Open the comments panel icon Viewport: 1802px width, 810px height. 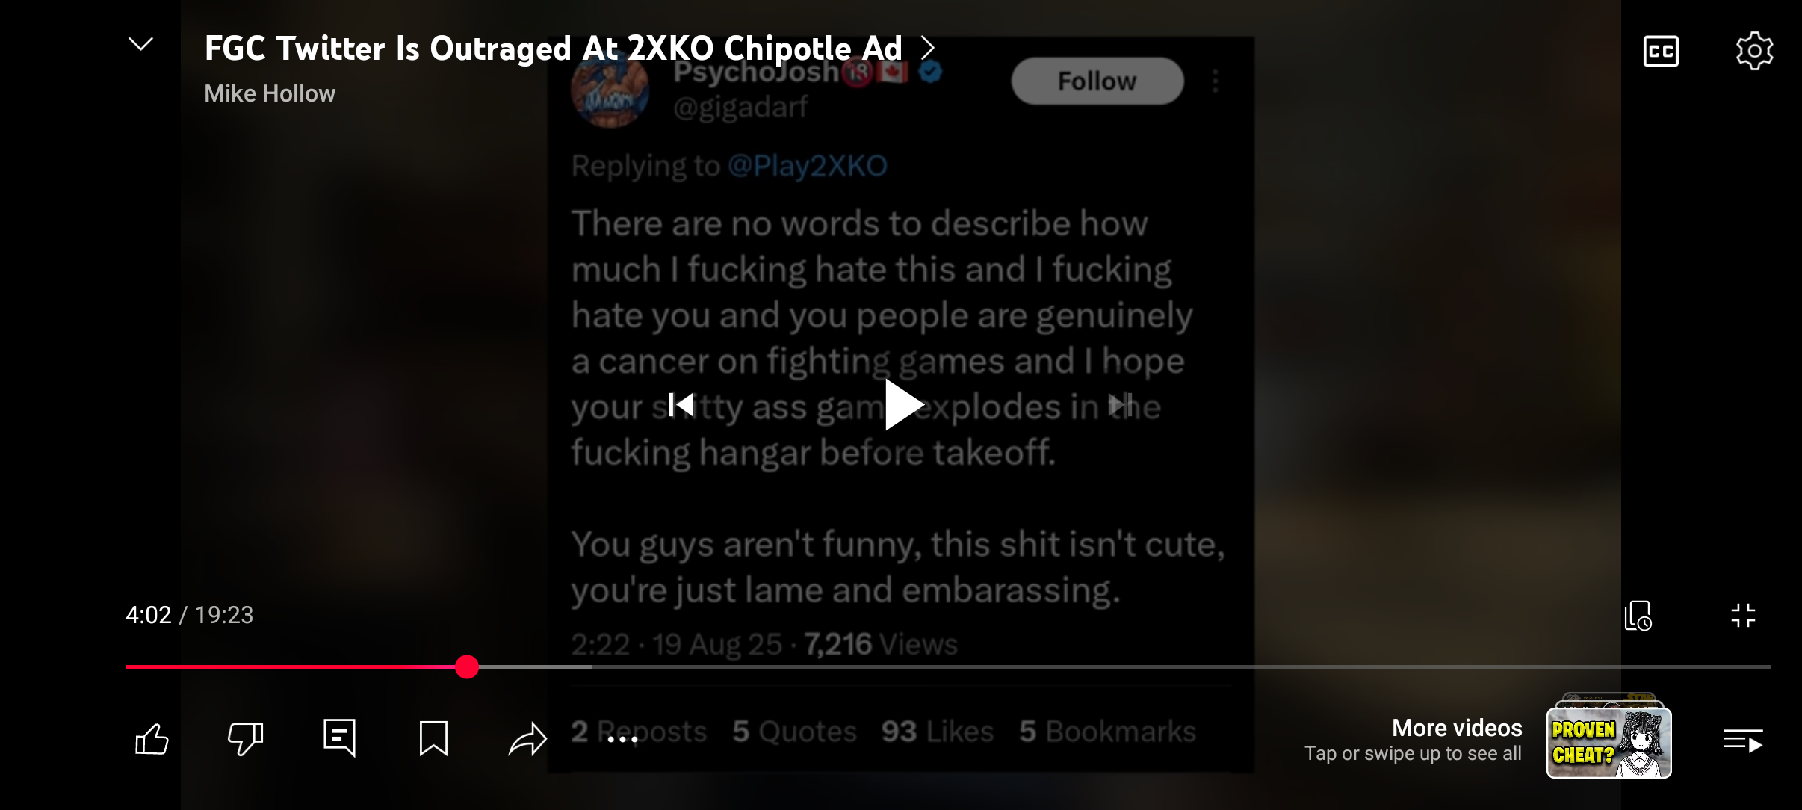[339, 738]
